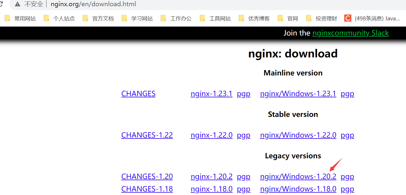The width and height of the screenshot is (406, 195).
Task: Download nginx/Windows-1.22.0
Action: (298, 135)
